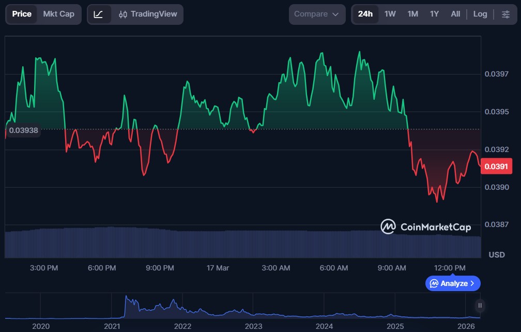Display All time price history
The image size is (521, 332).
(455, 14)
